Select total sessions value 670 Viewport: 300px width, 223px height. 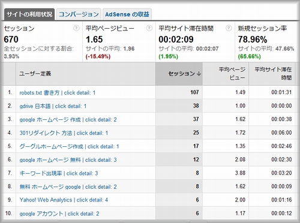point(11,40)
